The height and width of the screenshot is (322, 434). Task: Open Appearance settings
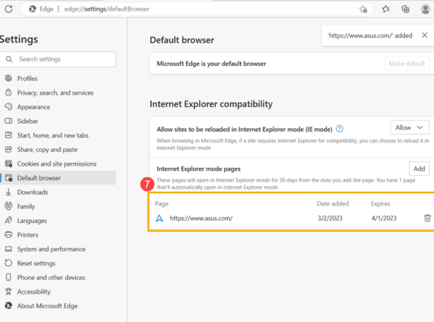coord(33,107)
